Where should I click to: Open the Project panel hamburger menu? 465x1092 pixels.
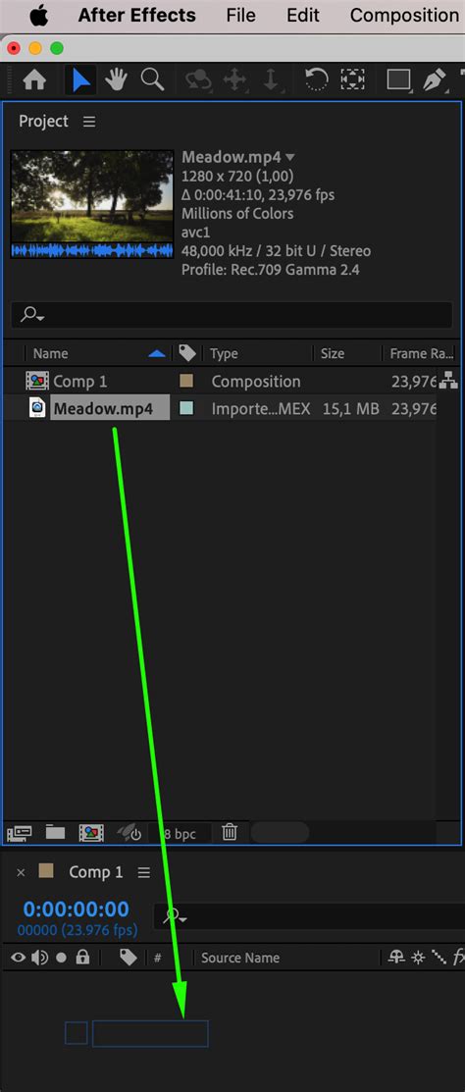click(89, 122)
